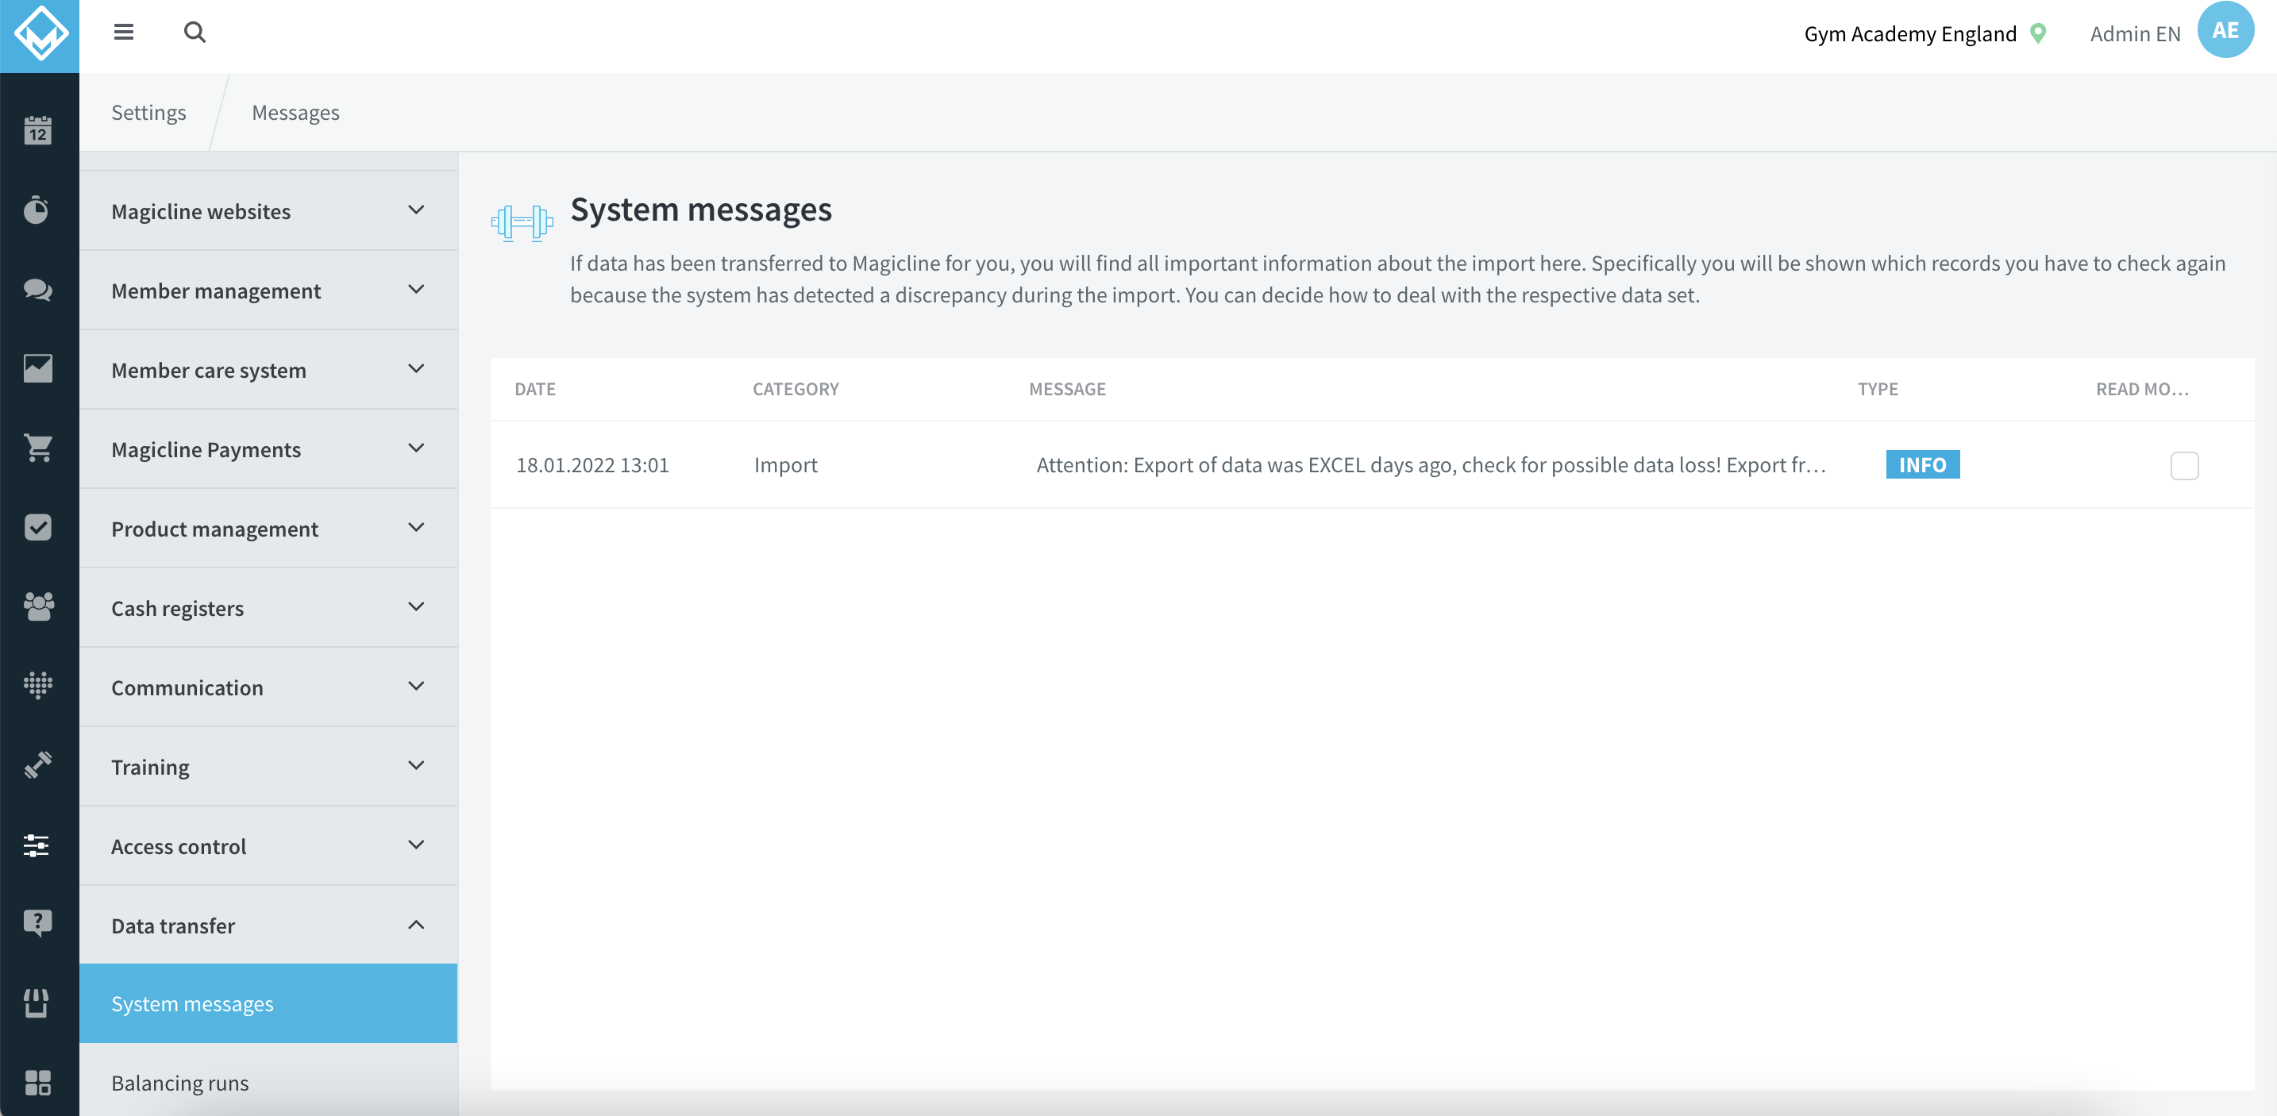Open the chart analytics sidebar icon
2277x1116 pixels.
[x=38, y=368]
